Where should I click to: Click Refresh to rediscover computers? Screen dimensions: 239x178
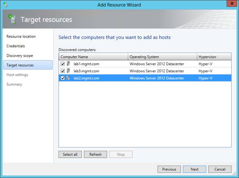coord(95,154)
